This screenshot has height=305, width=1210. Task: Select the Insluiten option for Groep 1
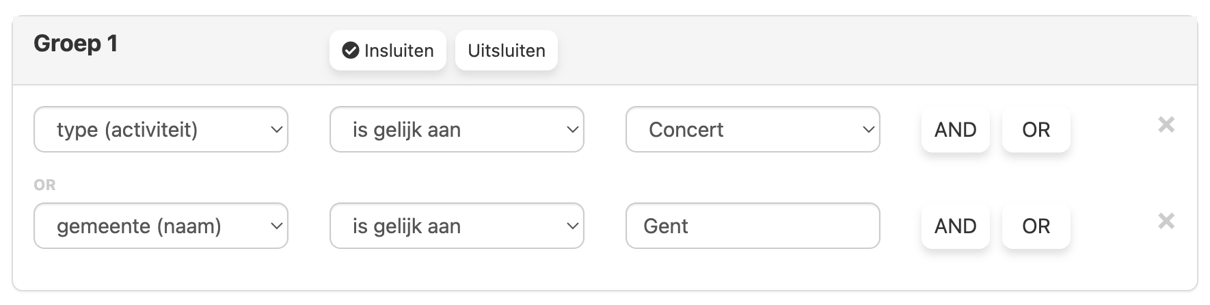coord(388,51)
